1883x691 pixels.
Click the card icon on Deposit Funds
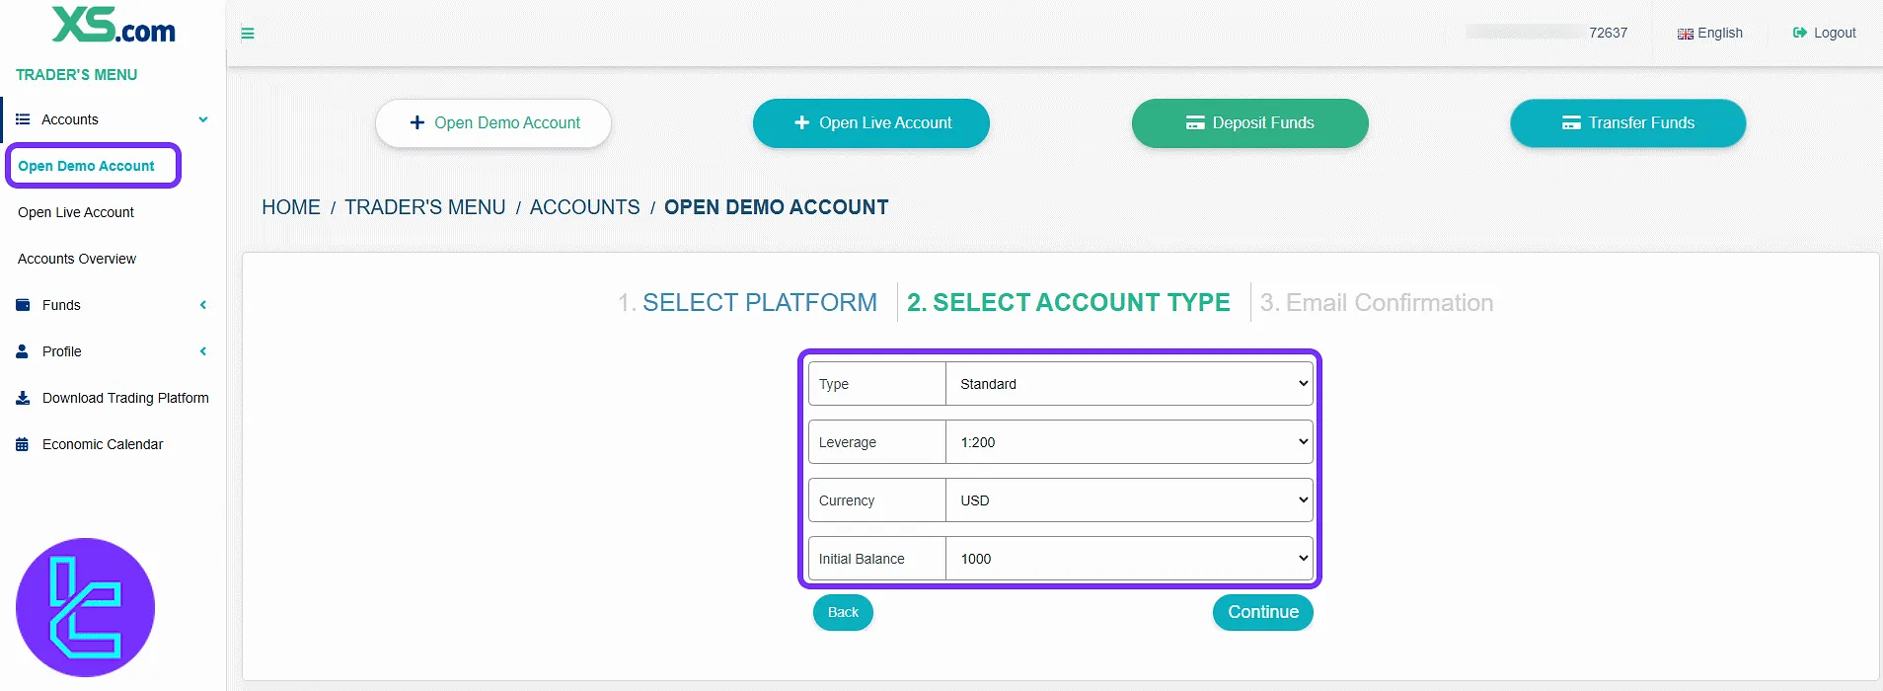(1195, 123)
